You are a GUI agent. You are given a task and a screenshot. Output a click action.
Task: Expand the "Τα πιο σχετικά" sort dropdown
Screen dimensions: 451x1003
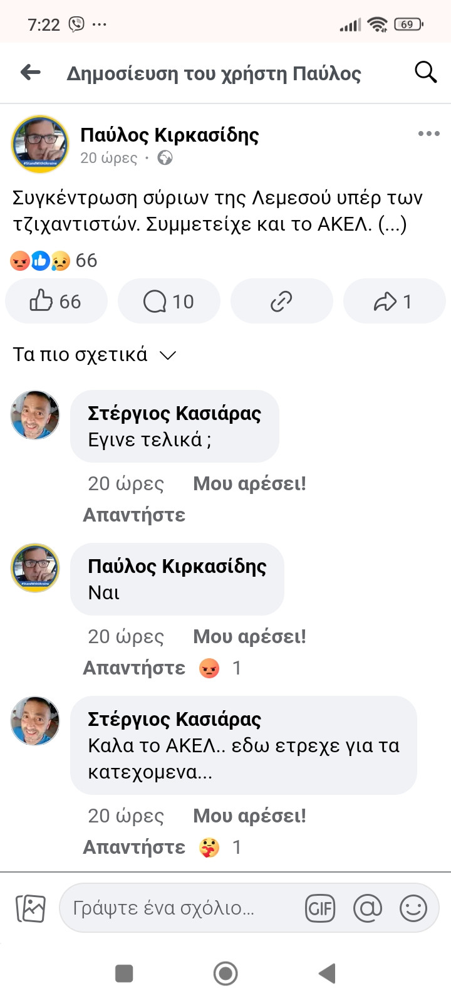coord(94,355)
